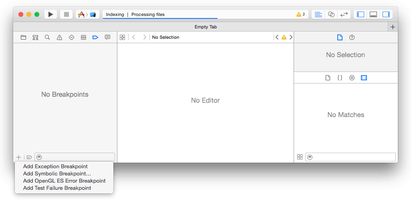The width and height of the screenshot is (411, 209).
Task: Toggle the Debug area visibility
Action: coord(373,14)
